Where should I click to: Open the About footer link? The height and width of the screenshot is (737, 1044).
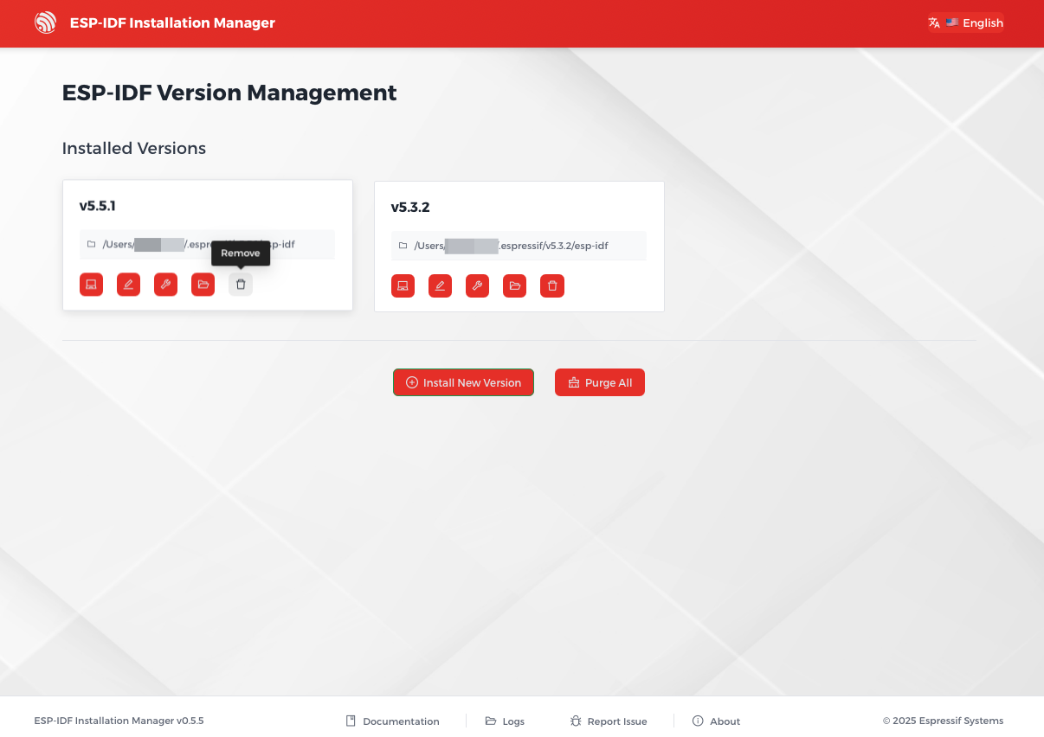coord(717,721)
